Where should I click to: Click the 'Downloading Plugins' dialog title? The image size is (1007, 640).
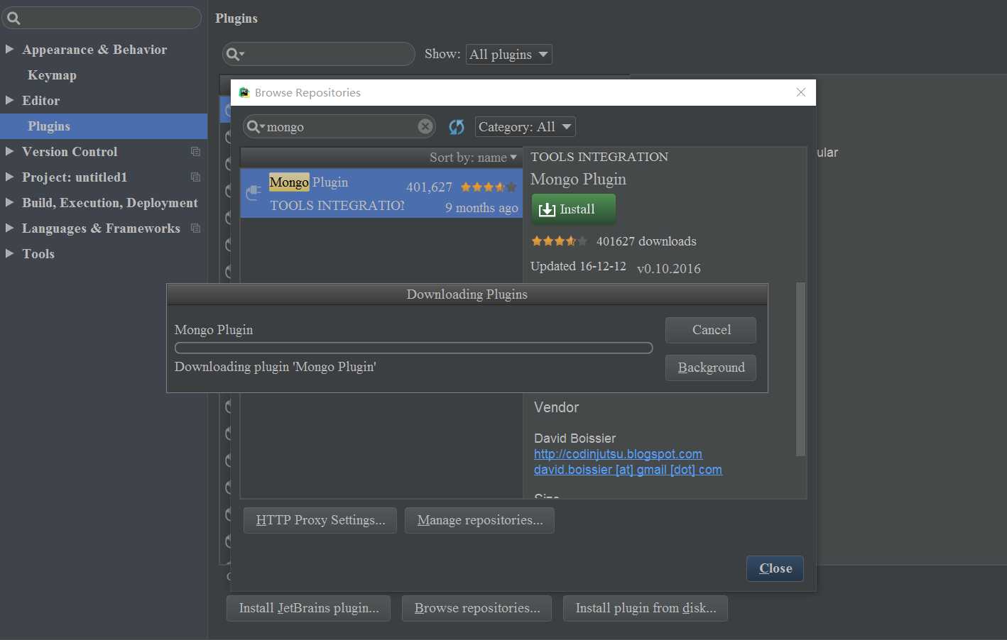pos(467,294)
